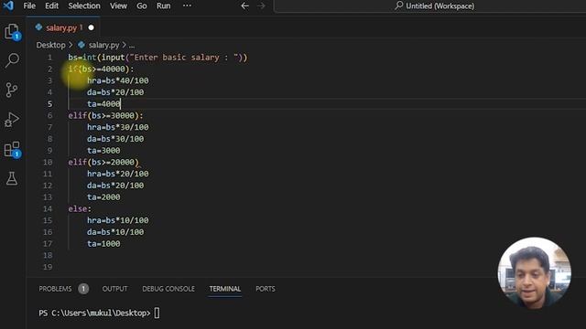
Task: Open the File menu
Action: coord(29,6)
